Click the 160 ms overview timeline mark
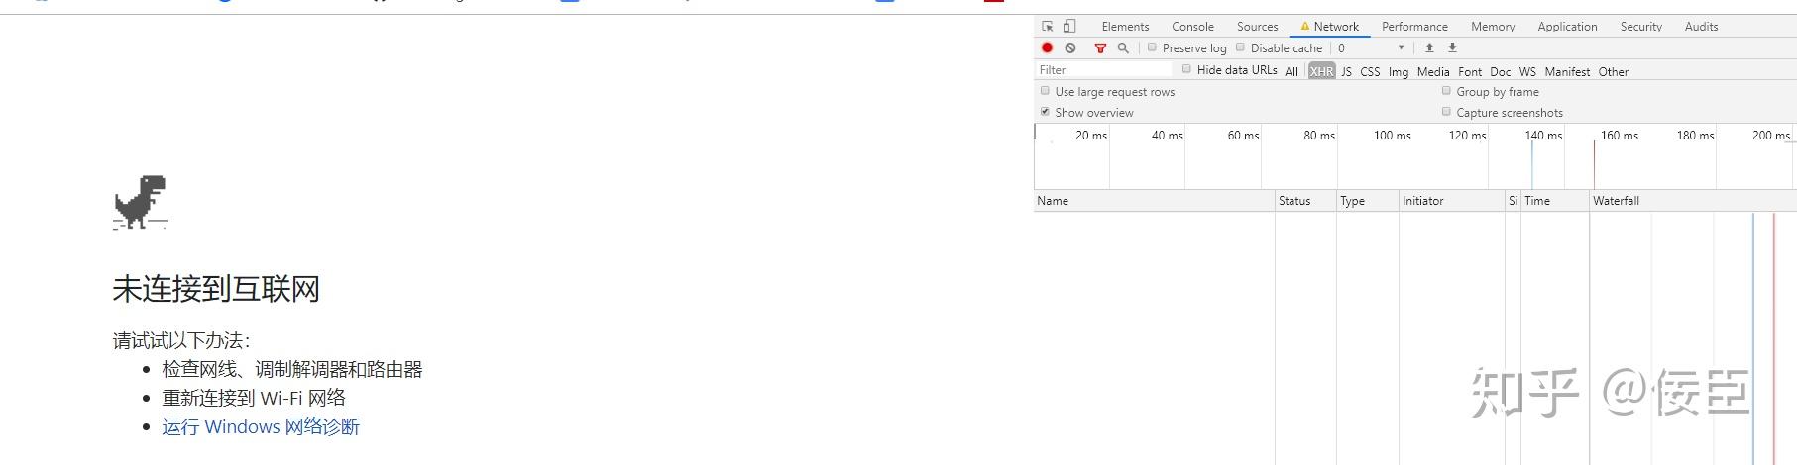Screen dimensions: 1797x465 click(x=1619, y=136)
